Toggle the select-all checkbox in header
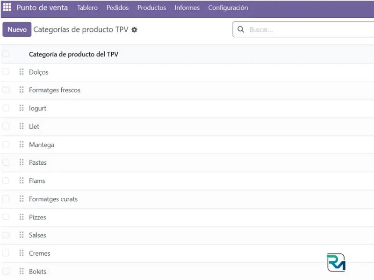 [6, 54]
